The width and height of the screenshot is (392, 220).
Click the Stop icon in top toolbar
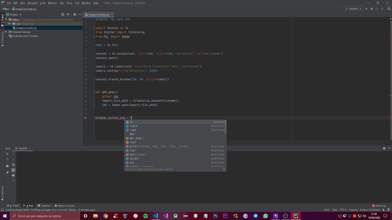click(x=383, y=9)
